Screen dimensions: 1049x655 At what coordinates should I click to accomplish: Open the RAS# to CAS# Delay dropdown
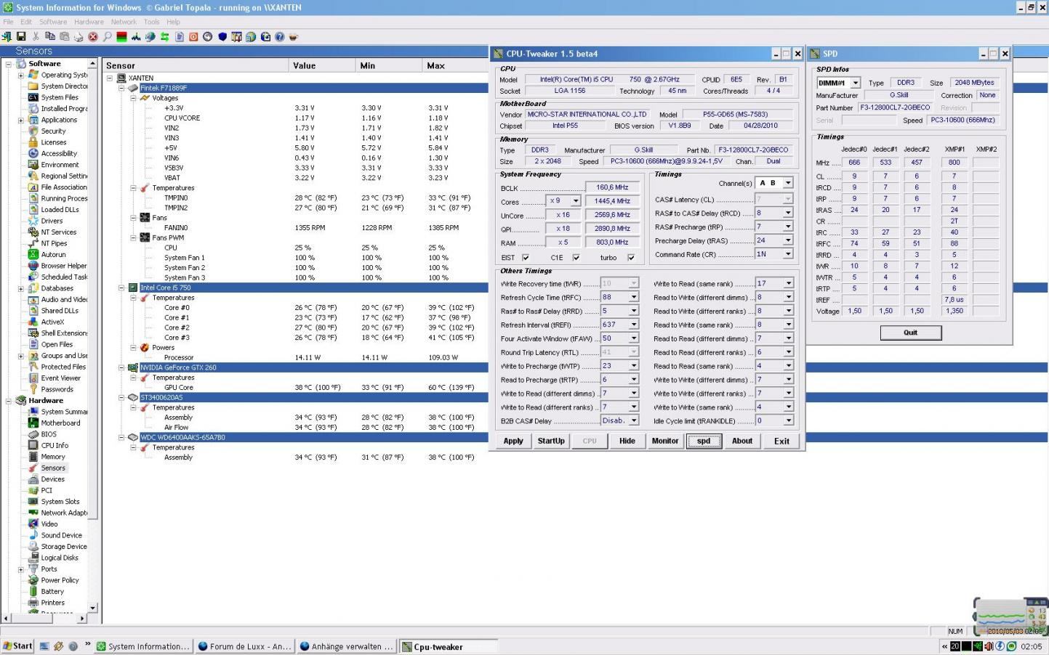tap(787, 213)
